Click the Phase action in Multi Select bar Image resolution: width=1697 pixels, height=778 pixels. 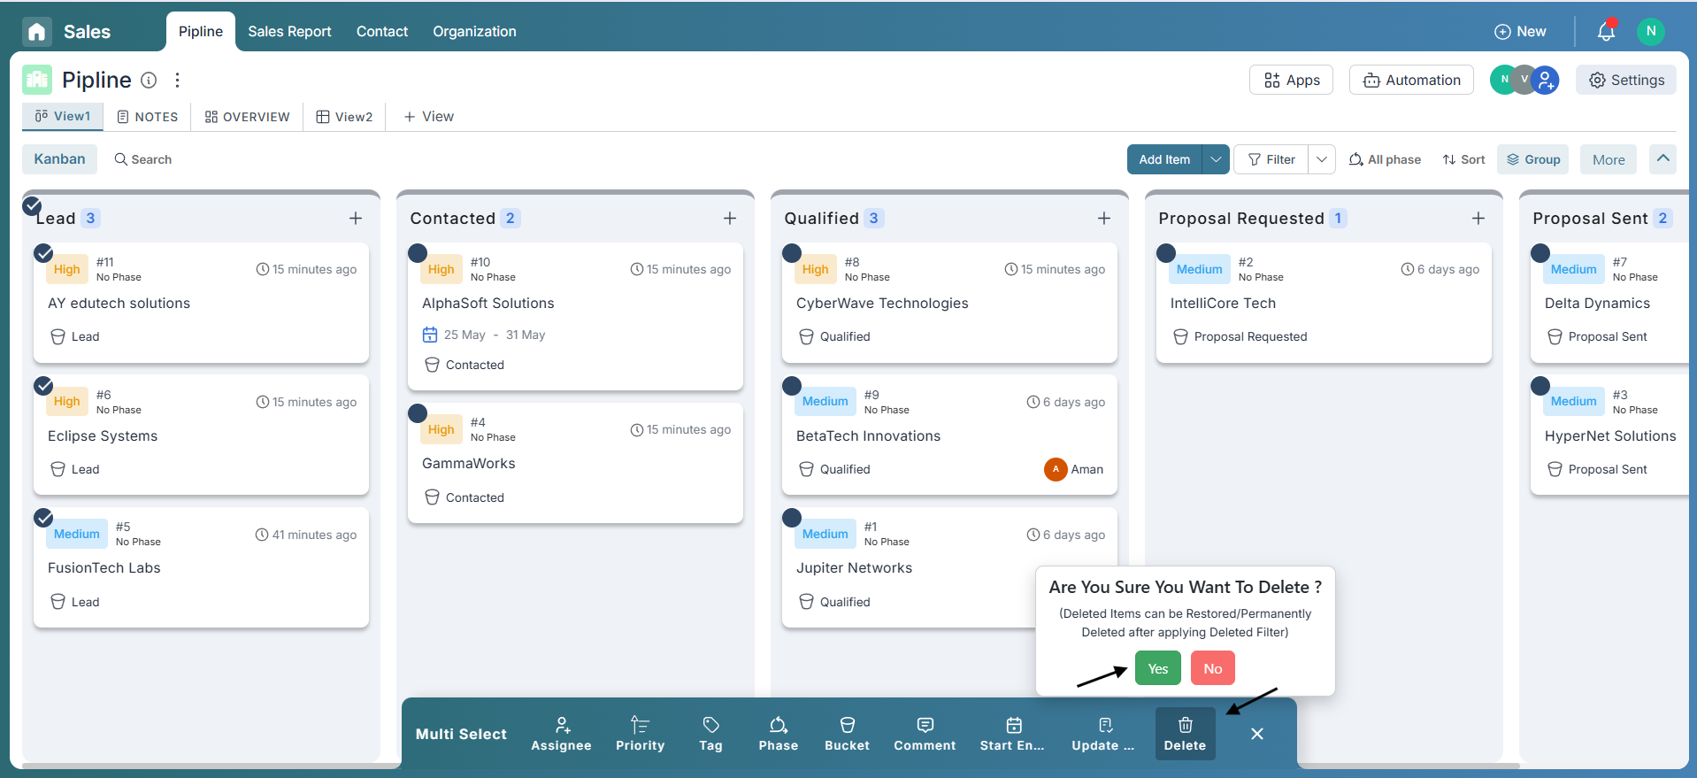pos(778,734)
